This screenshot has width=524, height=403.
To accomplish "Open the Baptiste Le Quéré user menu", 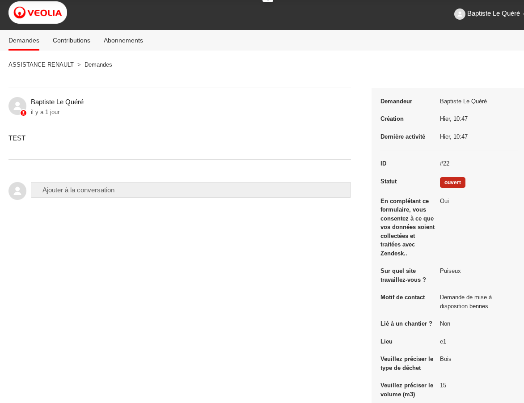I will point(493,13).
